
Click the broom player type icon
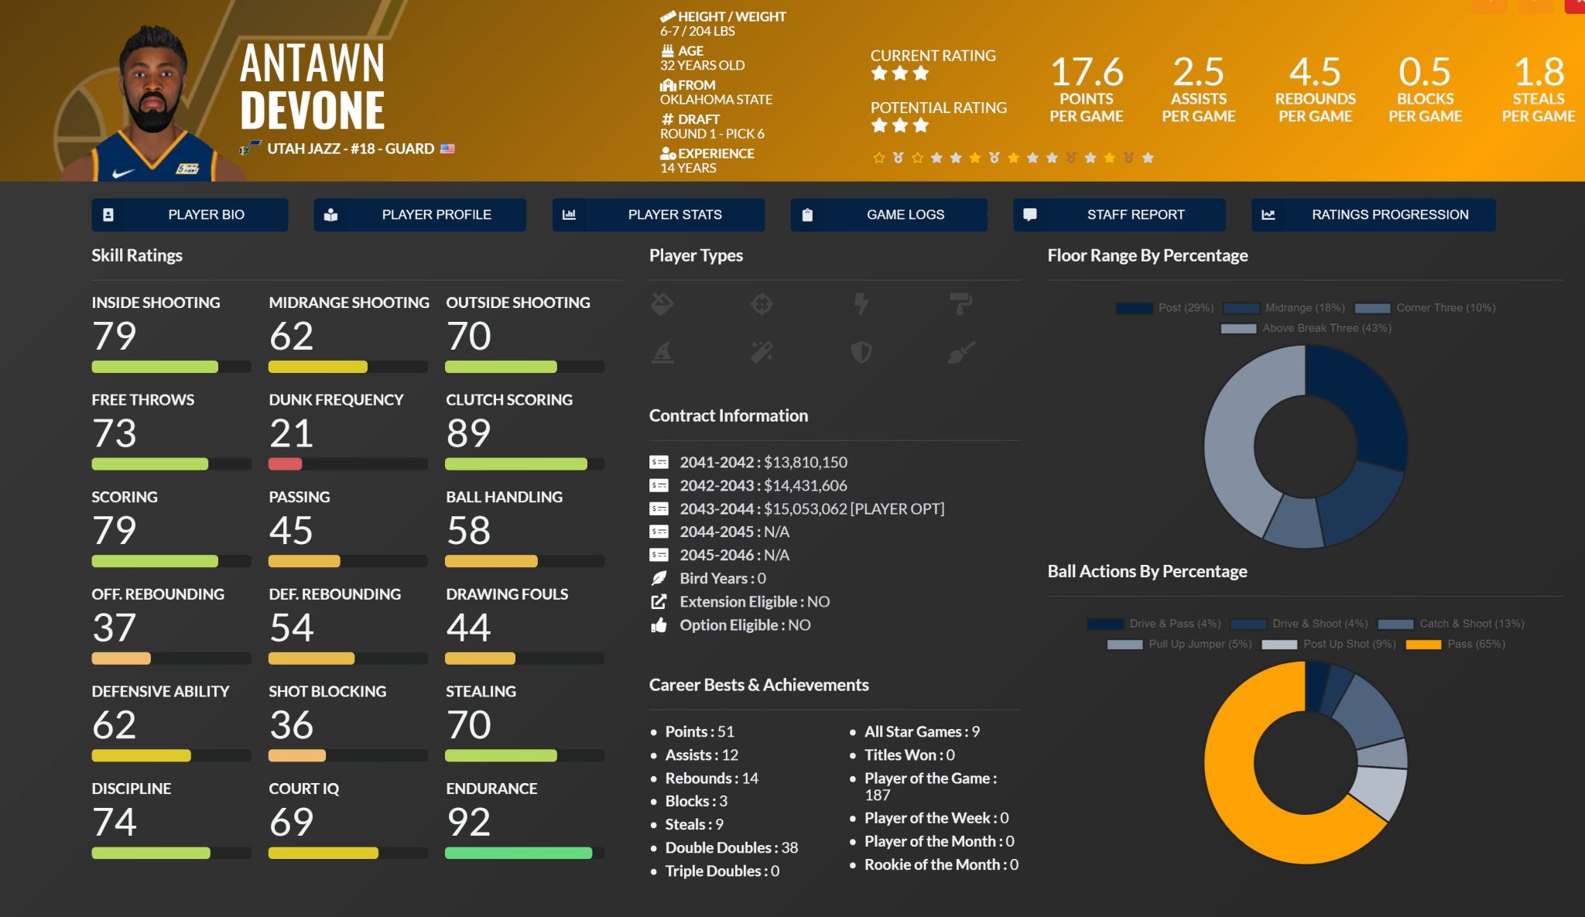[x=960, y=353]
